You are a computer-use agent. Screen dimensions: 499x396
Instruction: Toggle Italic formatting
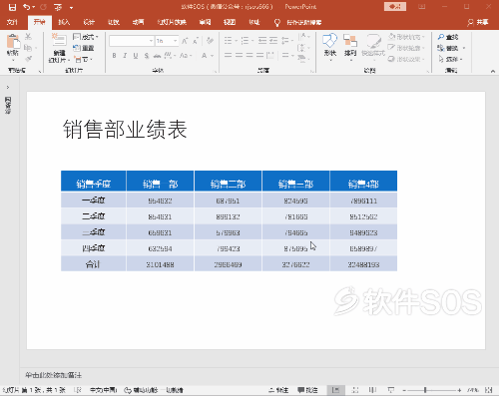(125, 56)
